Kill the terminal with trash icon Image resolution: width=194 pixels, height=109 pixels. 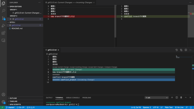pos(181,97)
